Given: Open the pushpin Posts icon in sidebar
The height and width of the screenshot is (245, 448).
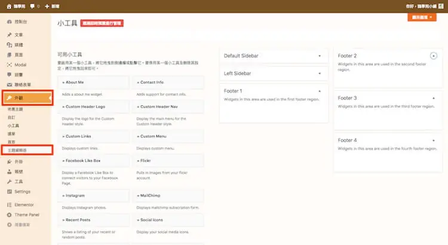Looking at the screenshot, I should pyautogui.click(x=10, y=35).
